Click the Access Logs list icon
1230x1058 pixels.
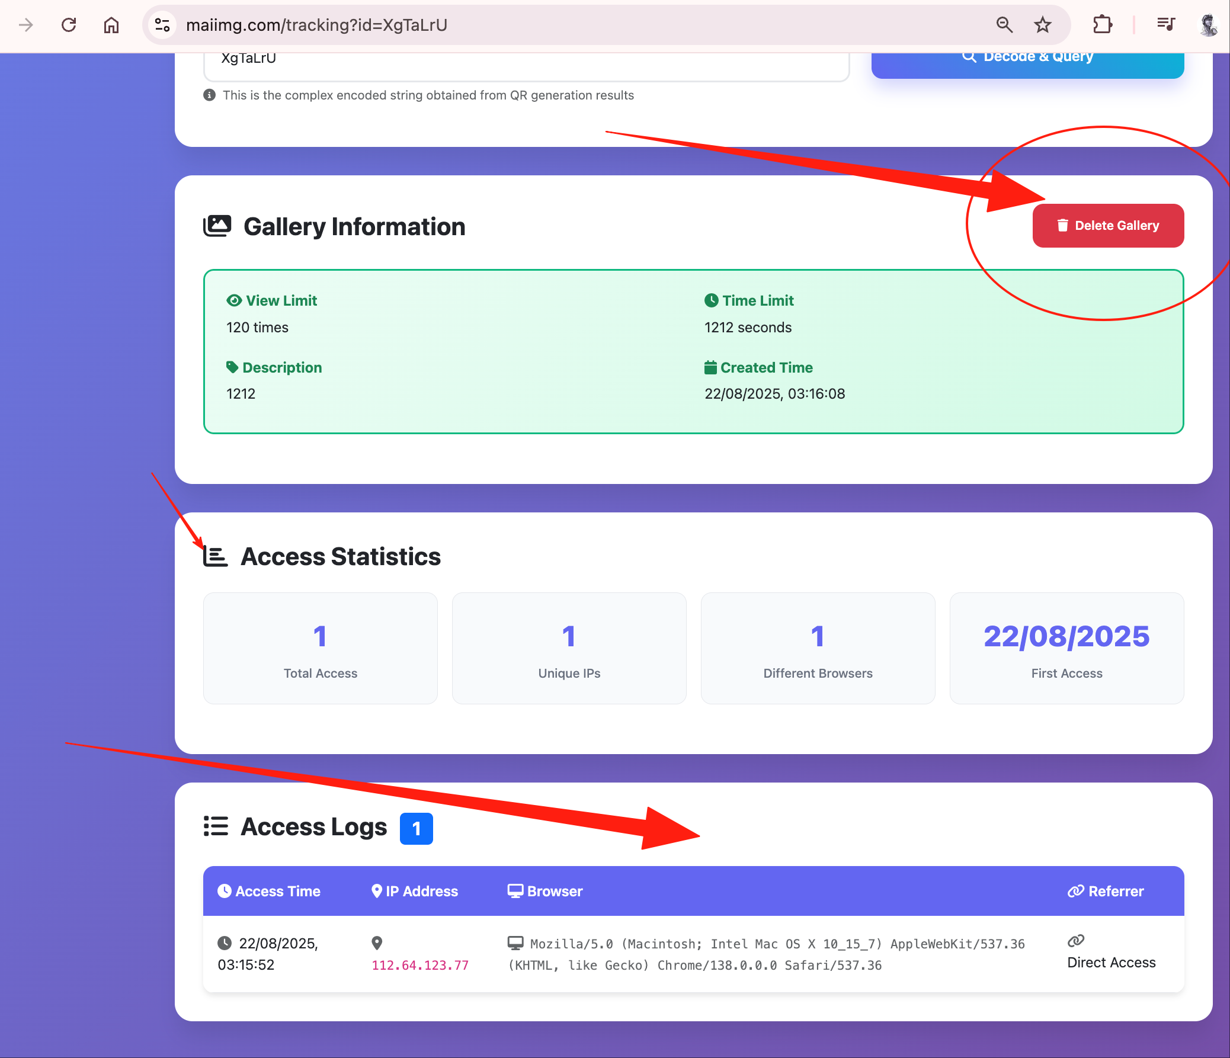pos(215,826)
